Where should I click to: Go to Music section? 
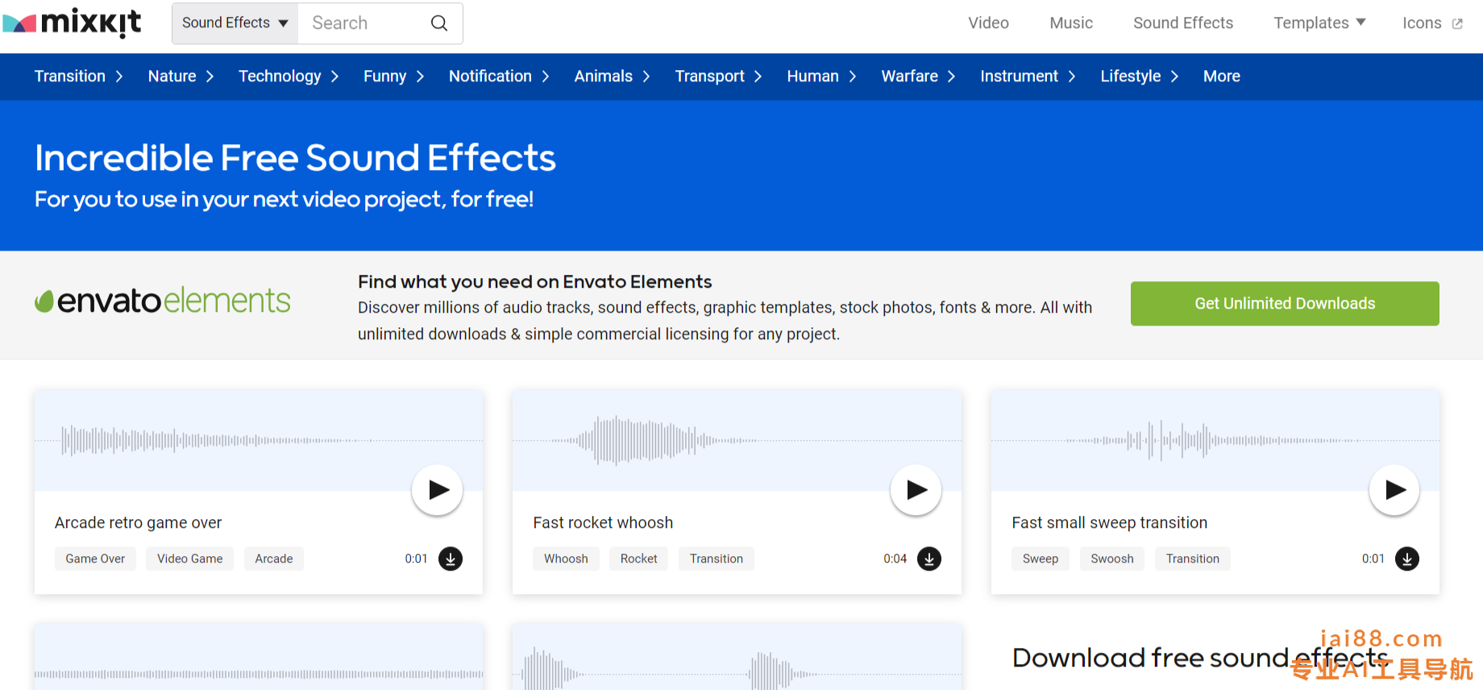click(x=1071, y=23)
